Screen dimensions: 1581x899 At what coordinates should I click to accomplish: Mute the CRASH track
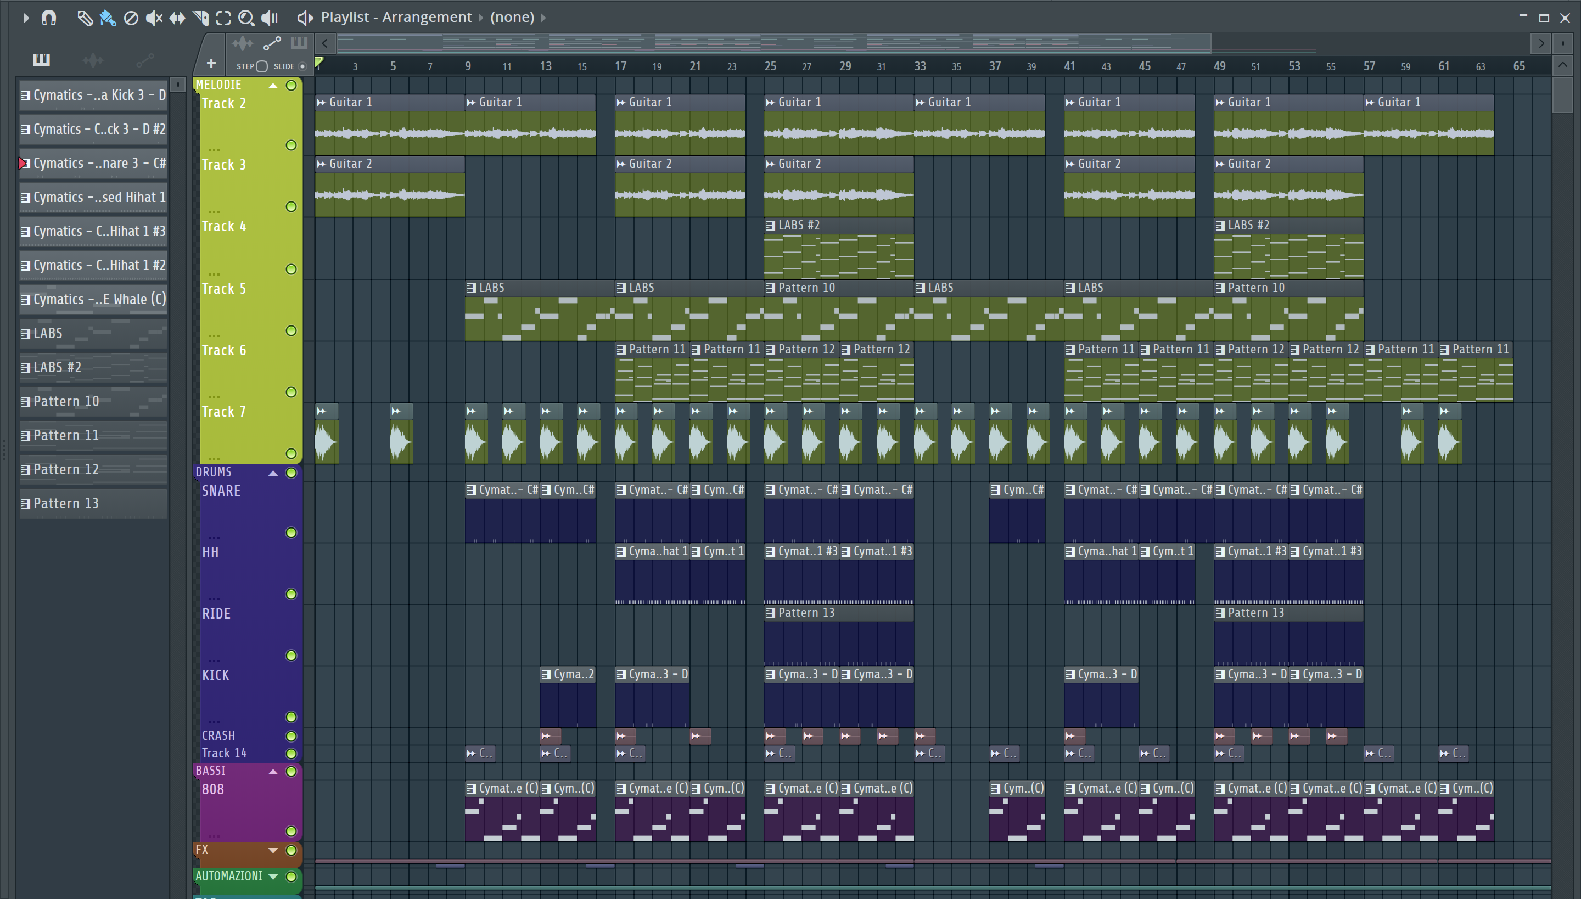tap(291, 736)
